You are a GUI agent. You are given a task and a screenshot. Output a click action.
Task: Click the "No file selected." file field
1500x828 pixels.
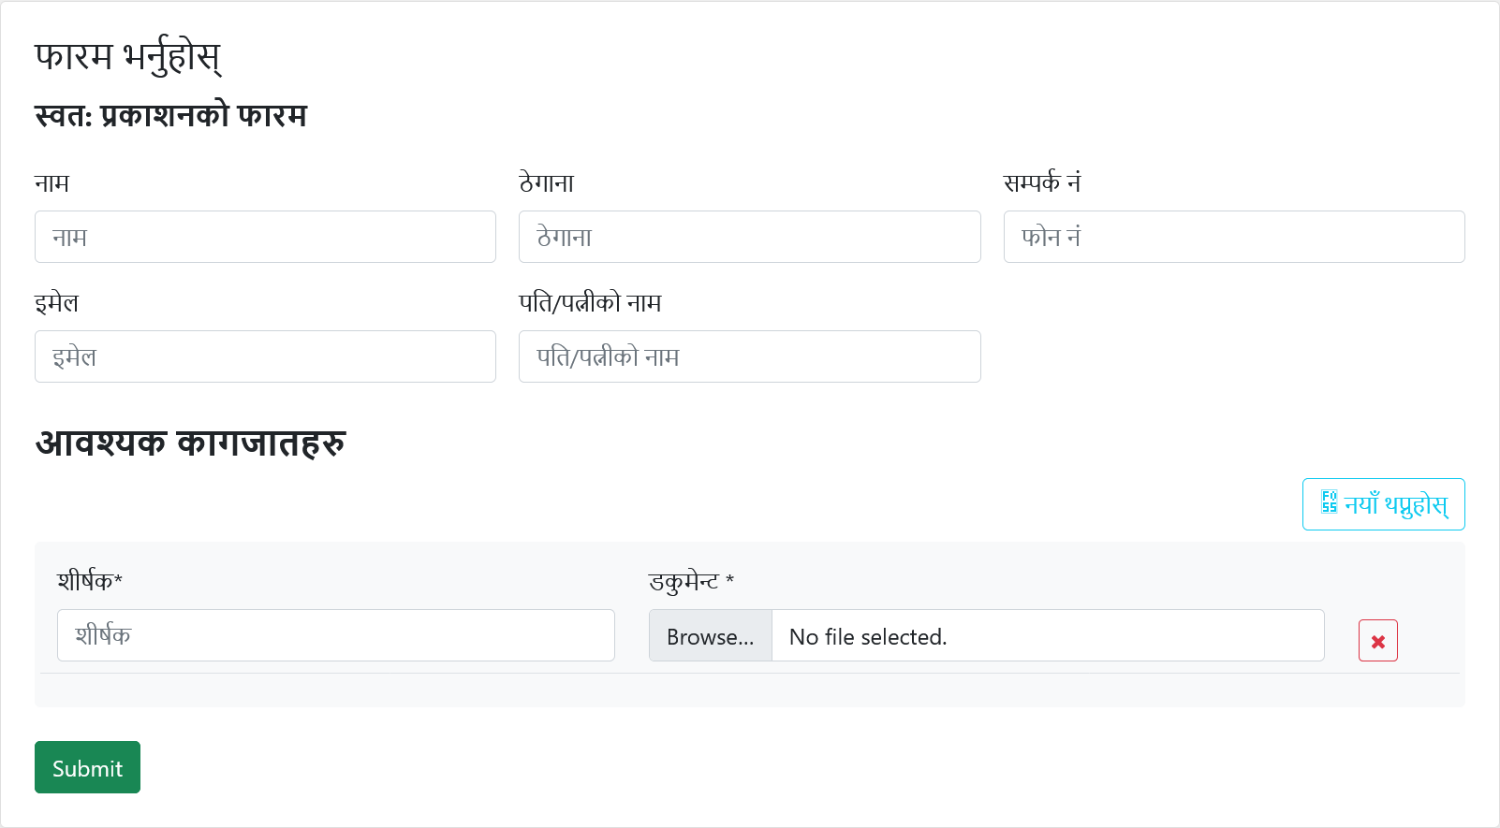click(1047, 636)
